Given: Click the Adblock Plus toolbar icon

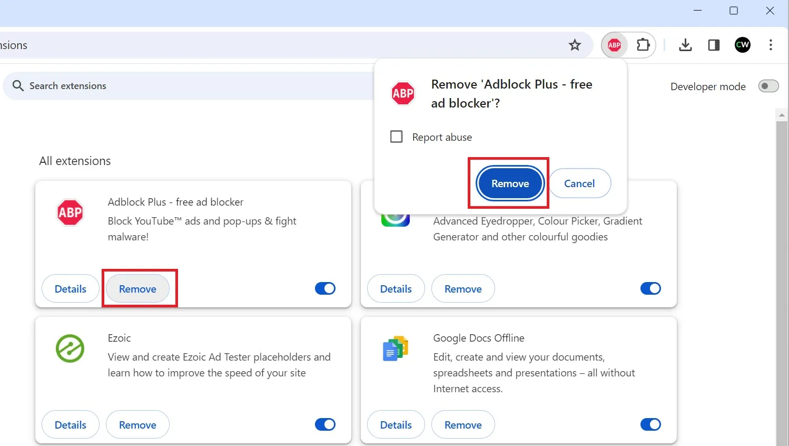Looking at the screenshot, I should [614, 45].
